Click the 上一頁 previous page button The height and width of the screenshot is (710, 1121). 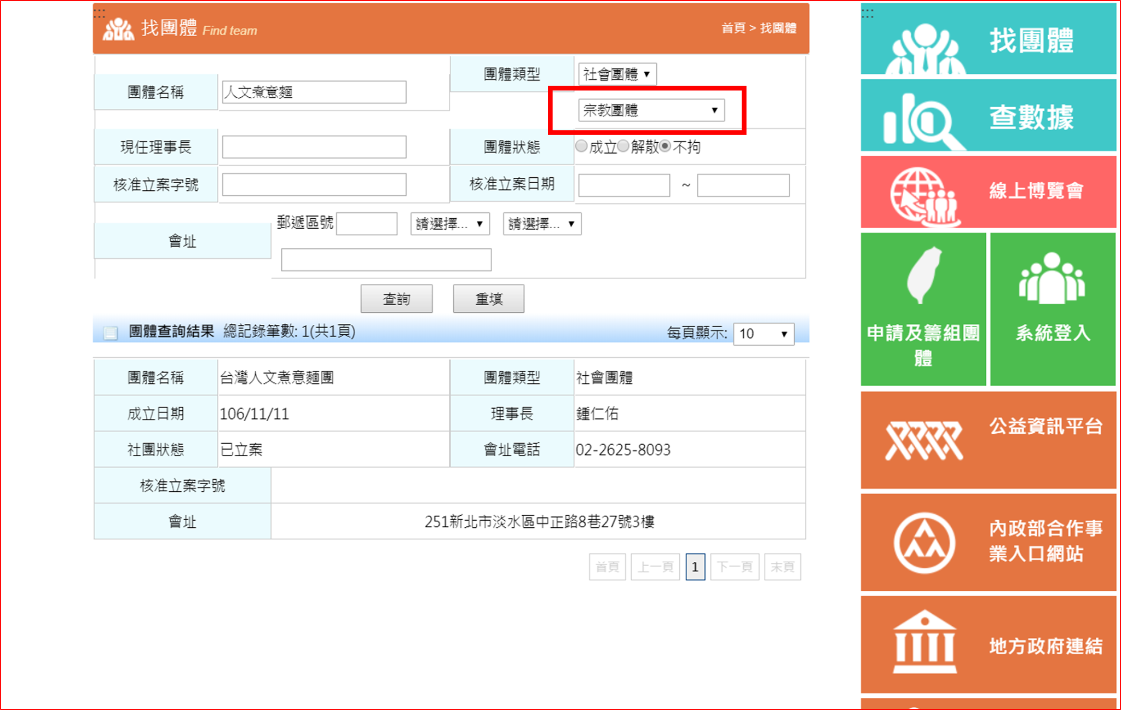click(x=655, y=567)
